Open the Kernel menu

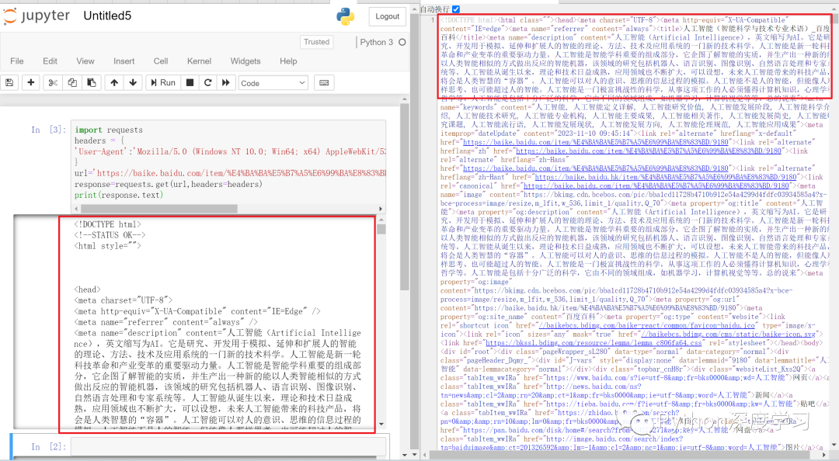tap(199, 61)
